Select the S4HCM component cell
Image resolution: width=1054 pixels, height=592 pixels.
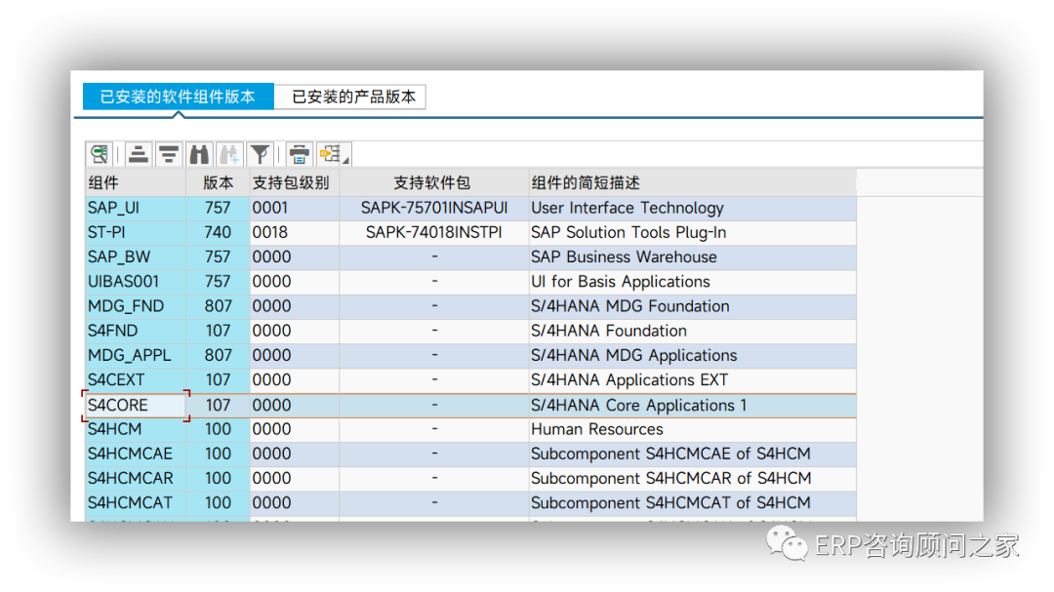coord(136,429)
